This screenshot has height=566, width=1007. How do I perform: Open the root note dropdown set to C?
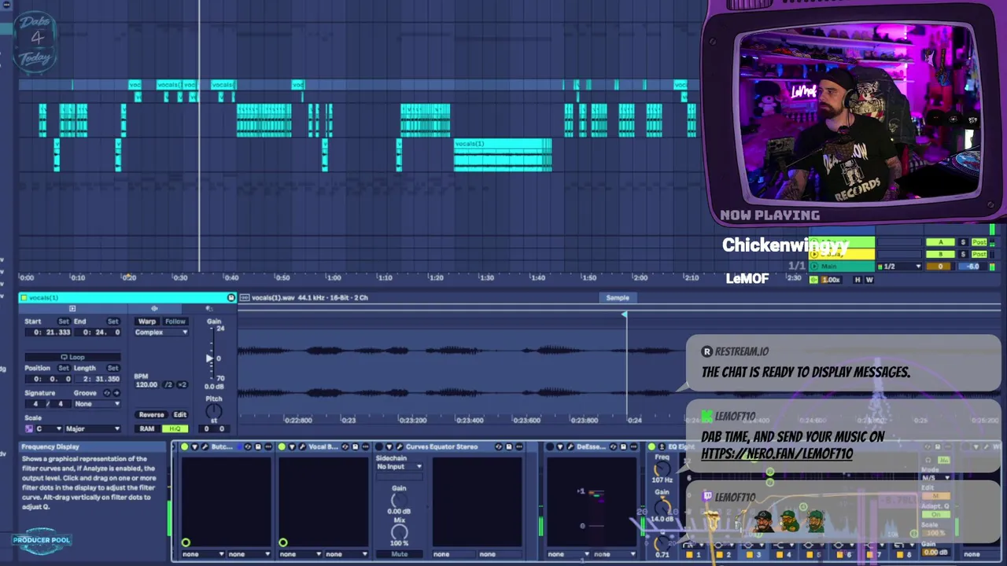coord(48,428)
